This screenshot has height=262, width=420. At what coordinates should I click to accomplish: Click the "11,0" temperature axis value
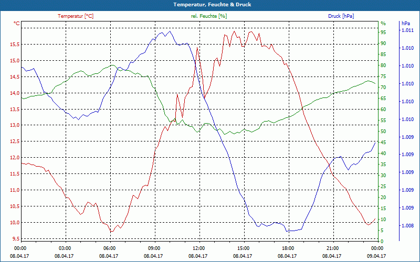coord(15,190)
